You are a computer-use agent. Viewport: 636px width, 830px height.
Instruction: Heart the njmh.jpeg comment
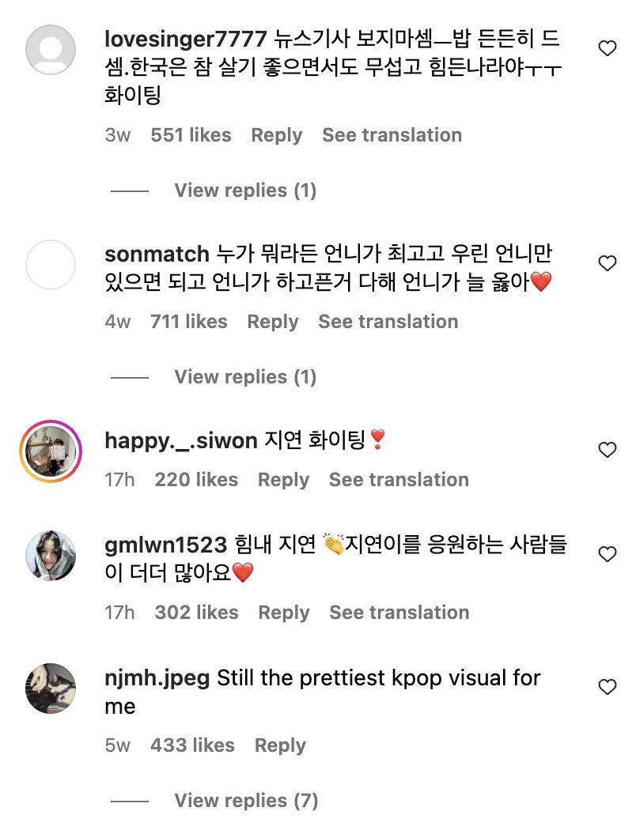point(607,688)
